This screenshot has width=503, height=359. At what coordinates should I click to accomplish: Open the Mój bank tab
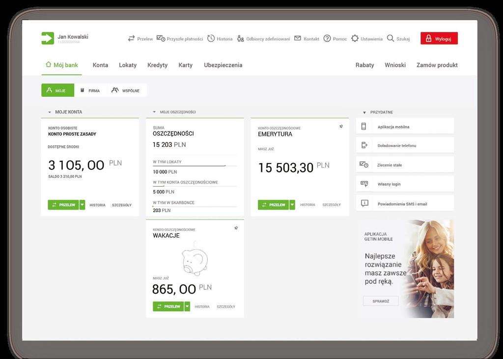[61, 65]
